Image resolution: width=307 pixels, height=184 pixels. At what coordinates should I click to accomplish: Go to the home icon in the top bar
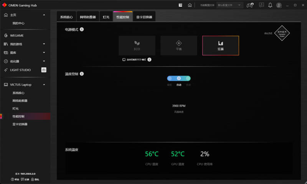(190, 5)
